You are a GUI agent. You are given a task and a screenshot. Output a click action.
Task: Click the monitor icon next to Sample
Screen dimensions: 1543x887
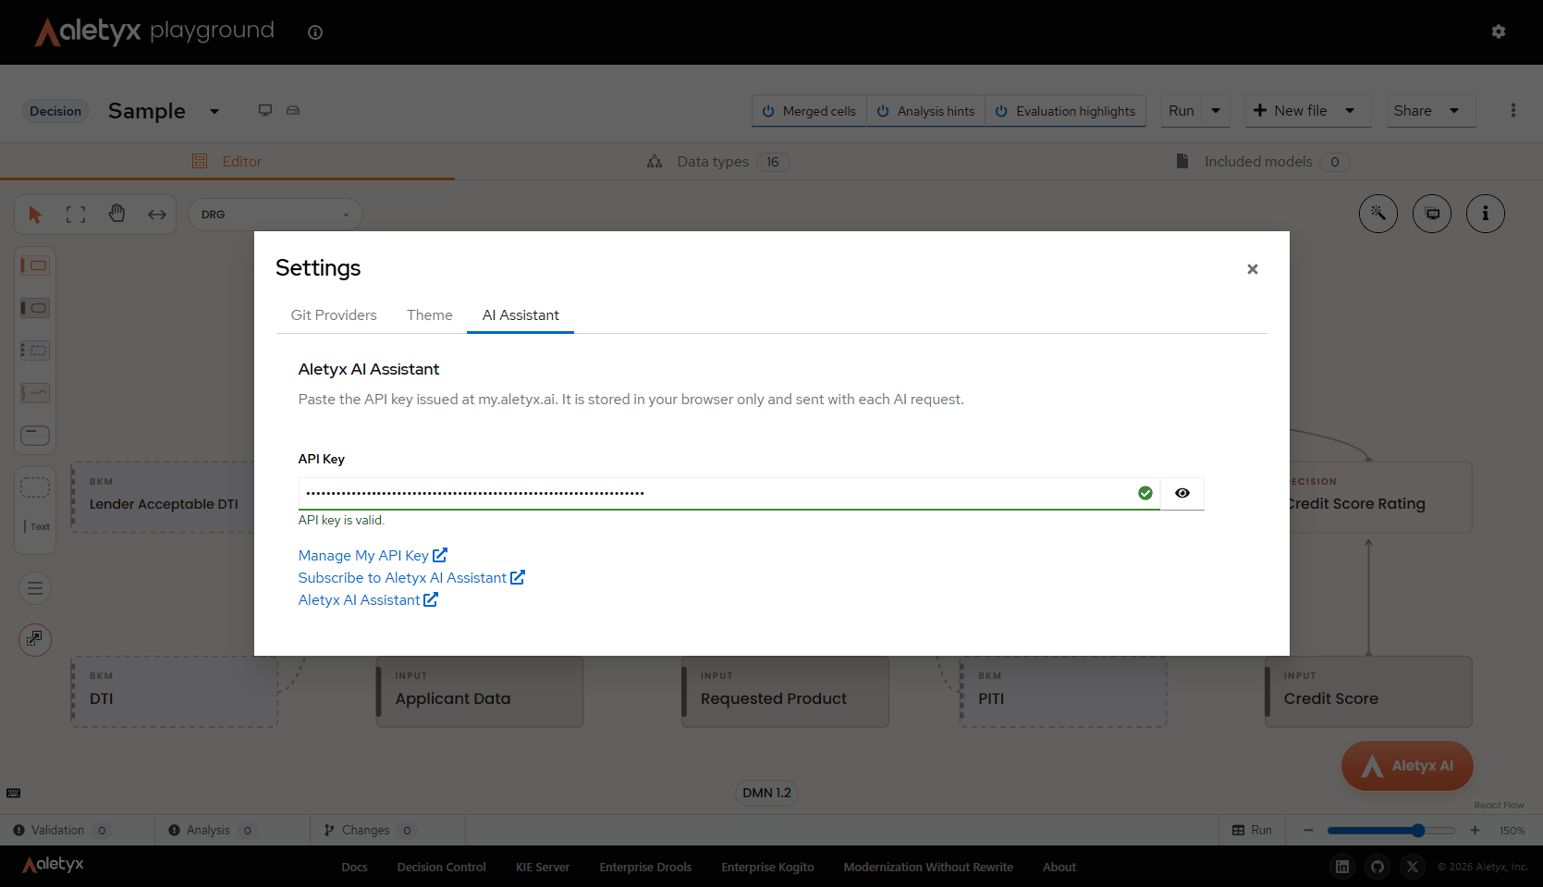click(265, 110)
